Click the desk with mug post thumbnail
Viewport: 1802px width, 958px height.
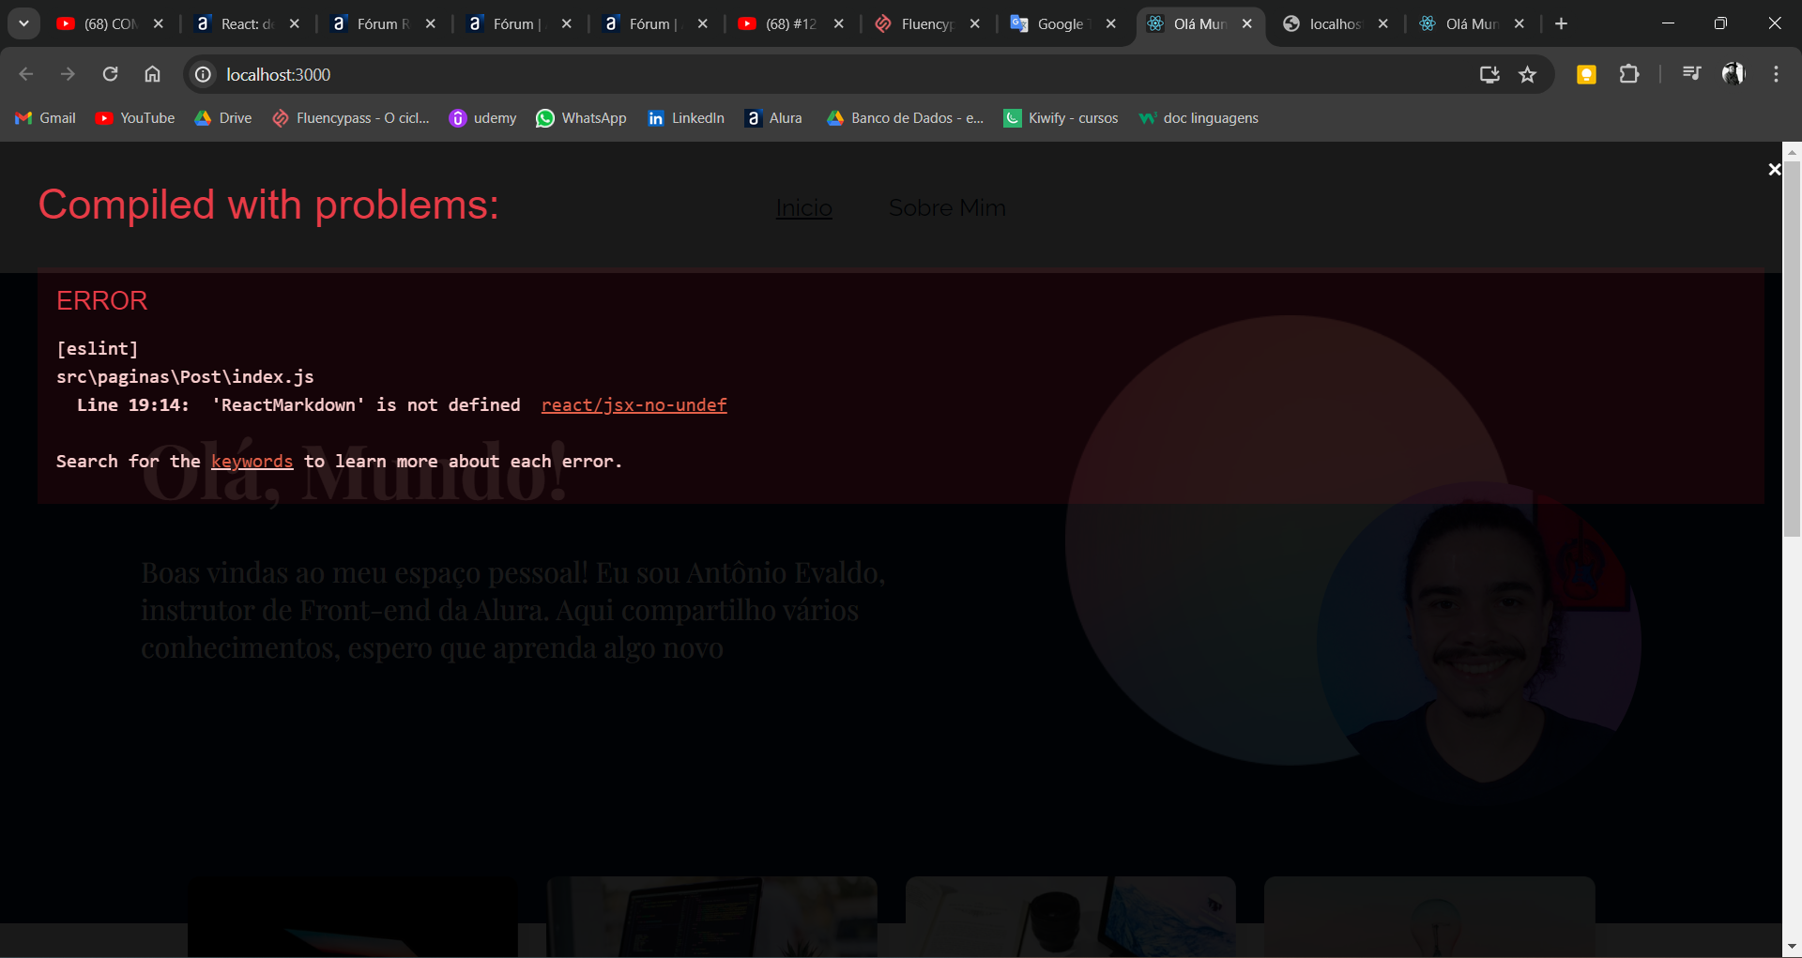[x=1071, y=917]
